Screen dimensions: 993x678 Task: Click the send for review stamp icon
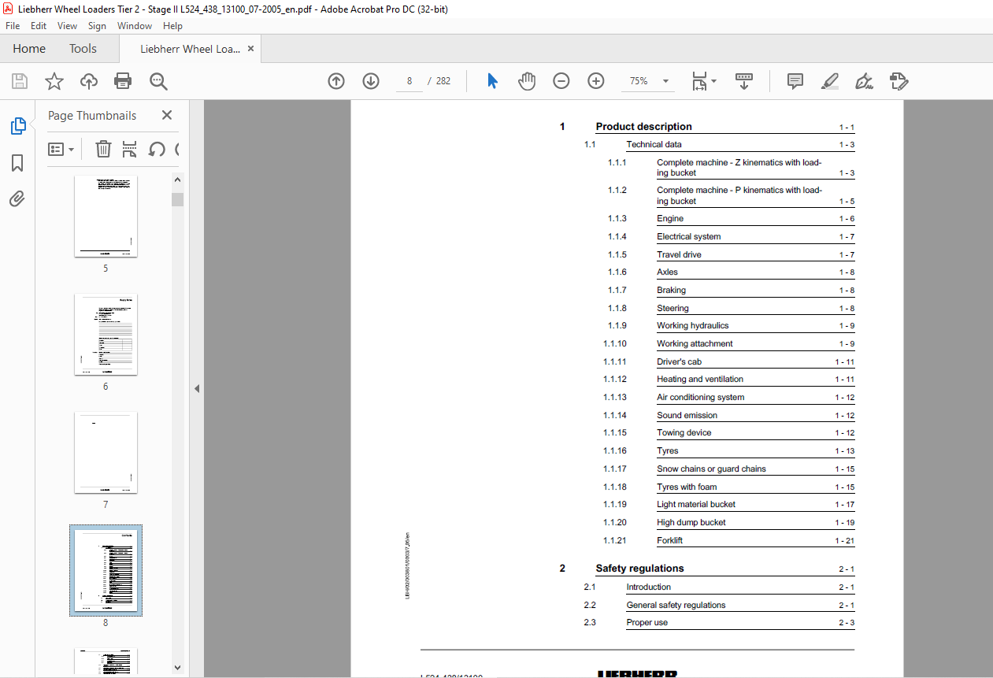(x=899, y=81)
